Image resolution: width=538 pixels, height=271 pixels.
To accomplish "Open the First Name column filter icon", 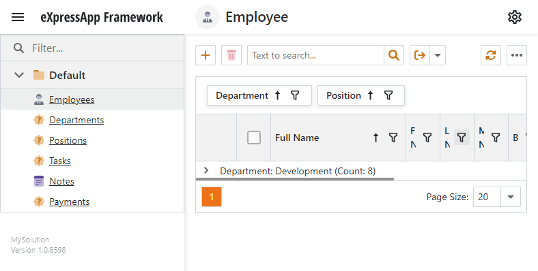I will [427, 138].
